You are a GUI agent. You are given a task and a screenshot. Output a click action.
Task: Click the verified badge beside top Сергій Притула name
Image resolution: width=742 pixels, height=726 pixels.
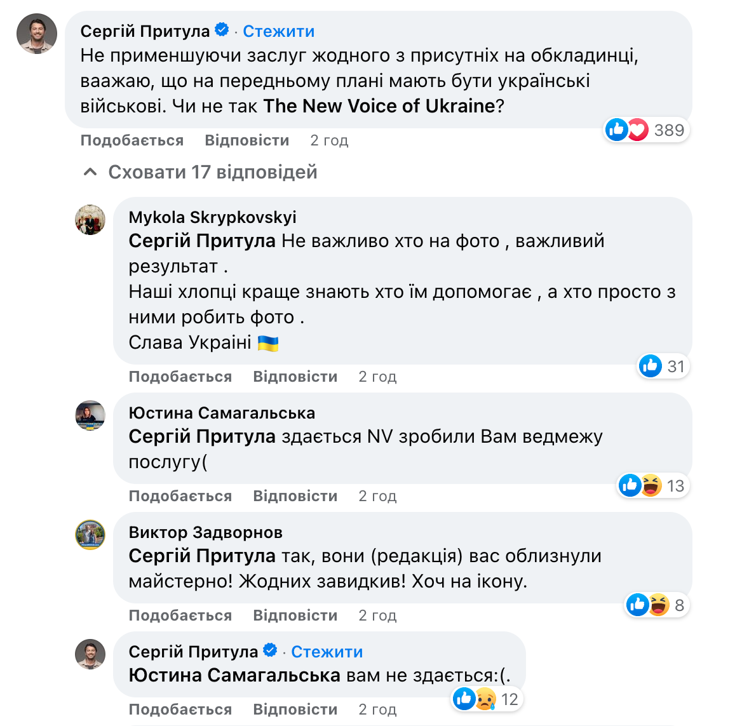[222, 30]
